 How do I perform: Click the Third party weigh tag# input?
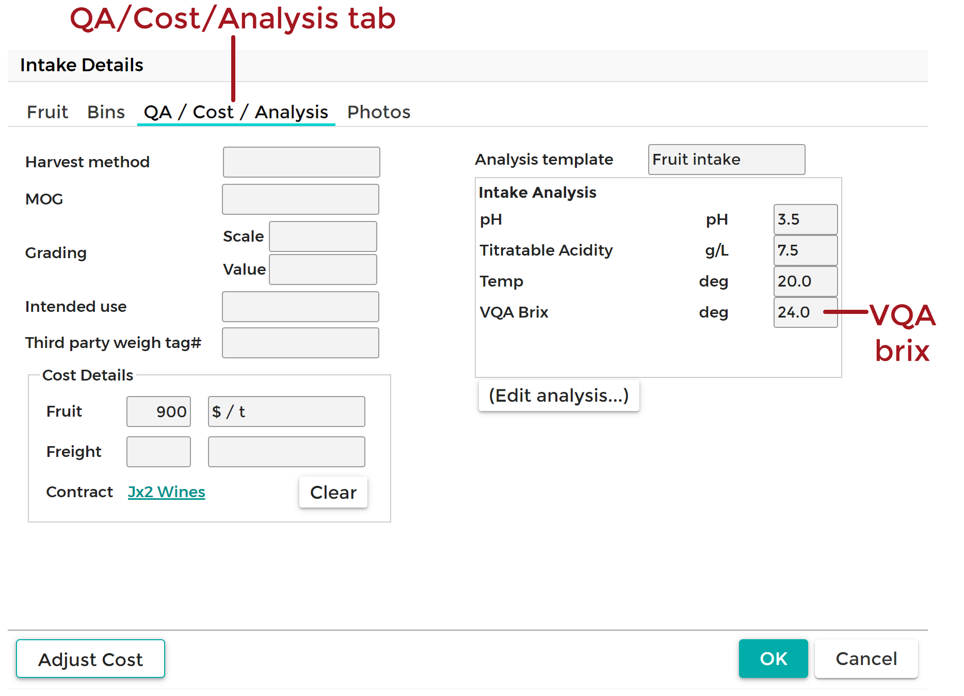click(x=300, y=343)
